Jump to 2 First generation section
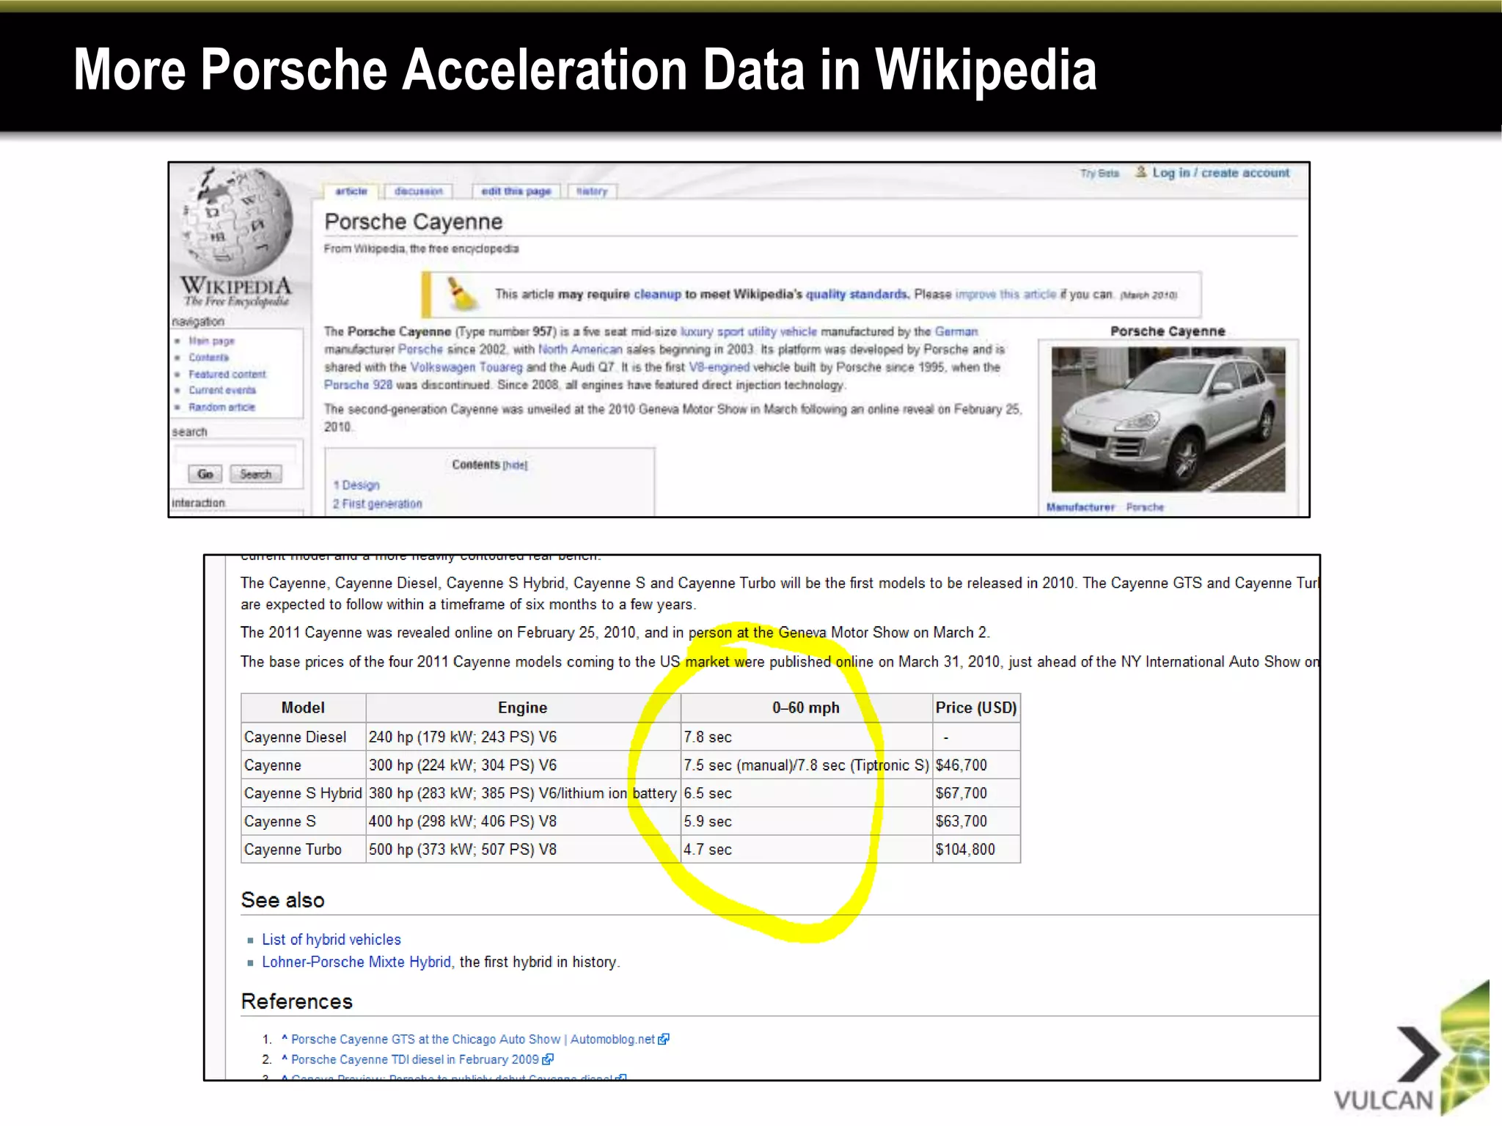The height and width of the screenshot is (1126, 1502). (x=378, y=504)
